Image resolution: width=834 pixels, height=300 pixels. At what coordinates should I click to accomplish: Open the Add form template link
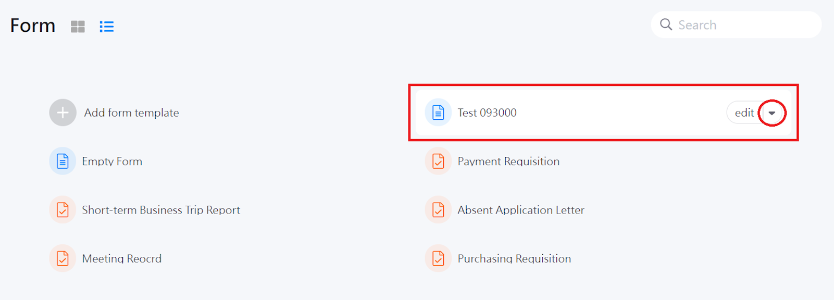tap(131, 113)
